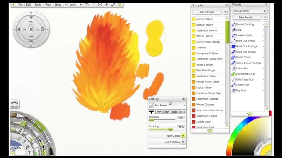
Task: Click the 200% zoom value in the toolbar
Action: tap(73, 5)
